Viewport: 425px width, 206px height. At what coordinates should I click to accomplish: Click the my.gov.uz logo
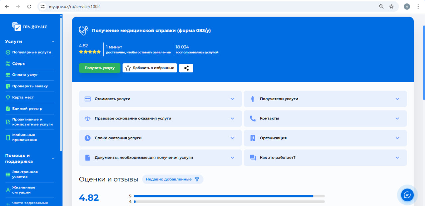[x=30, y=27]
